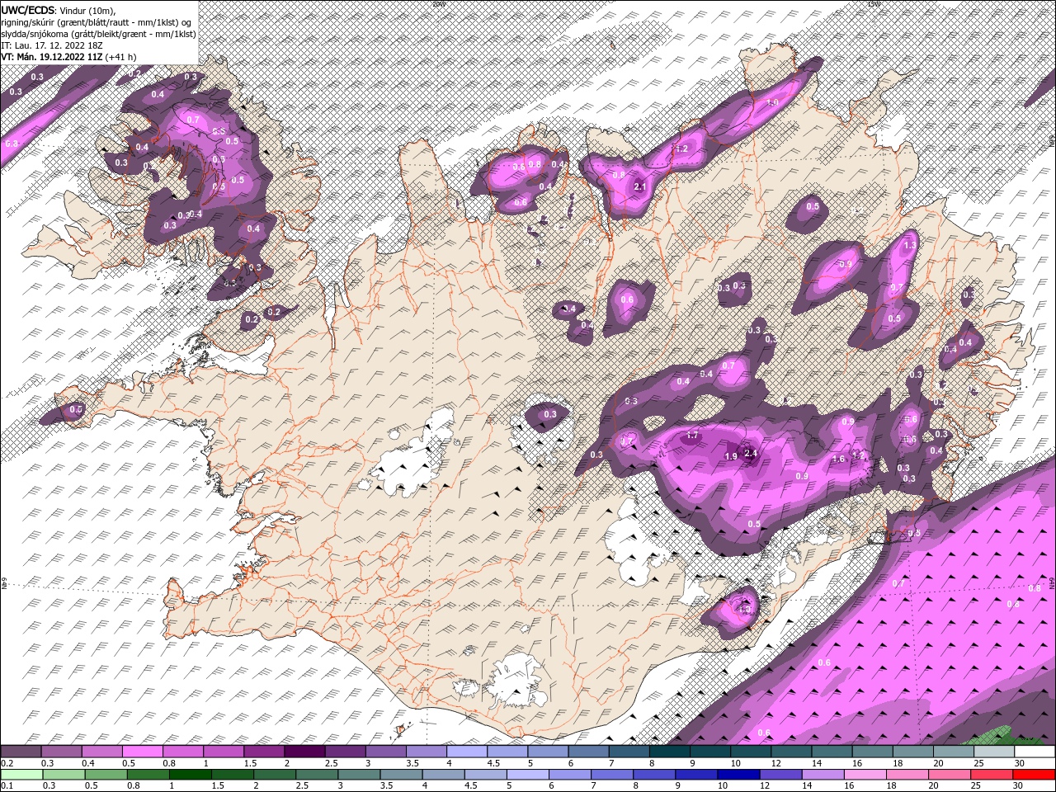The image size is (1056, 792).
Task: Select the darkest green 1 swatch in rain legend
Action: 190,775
